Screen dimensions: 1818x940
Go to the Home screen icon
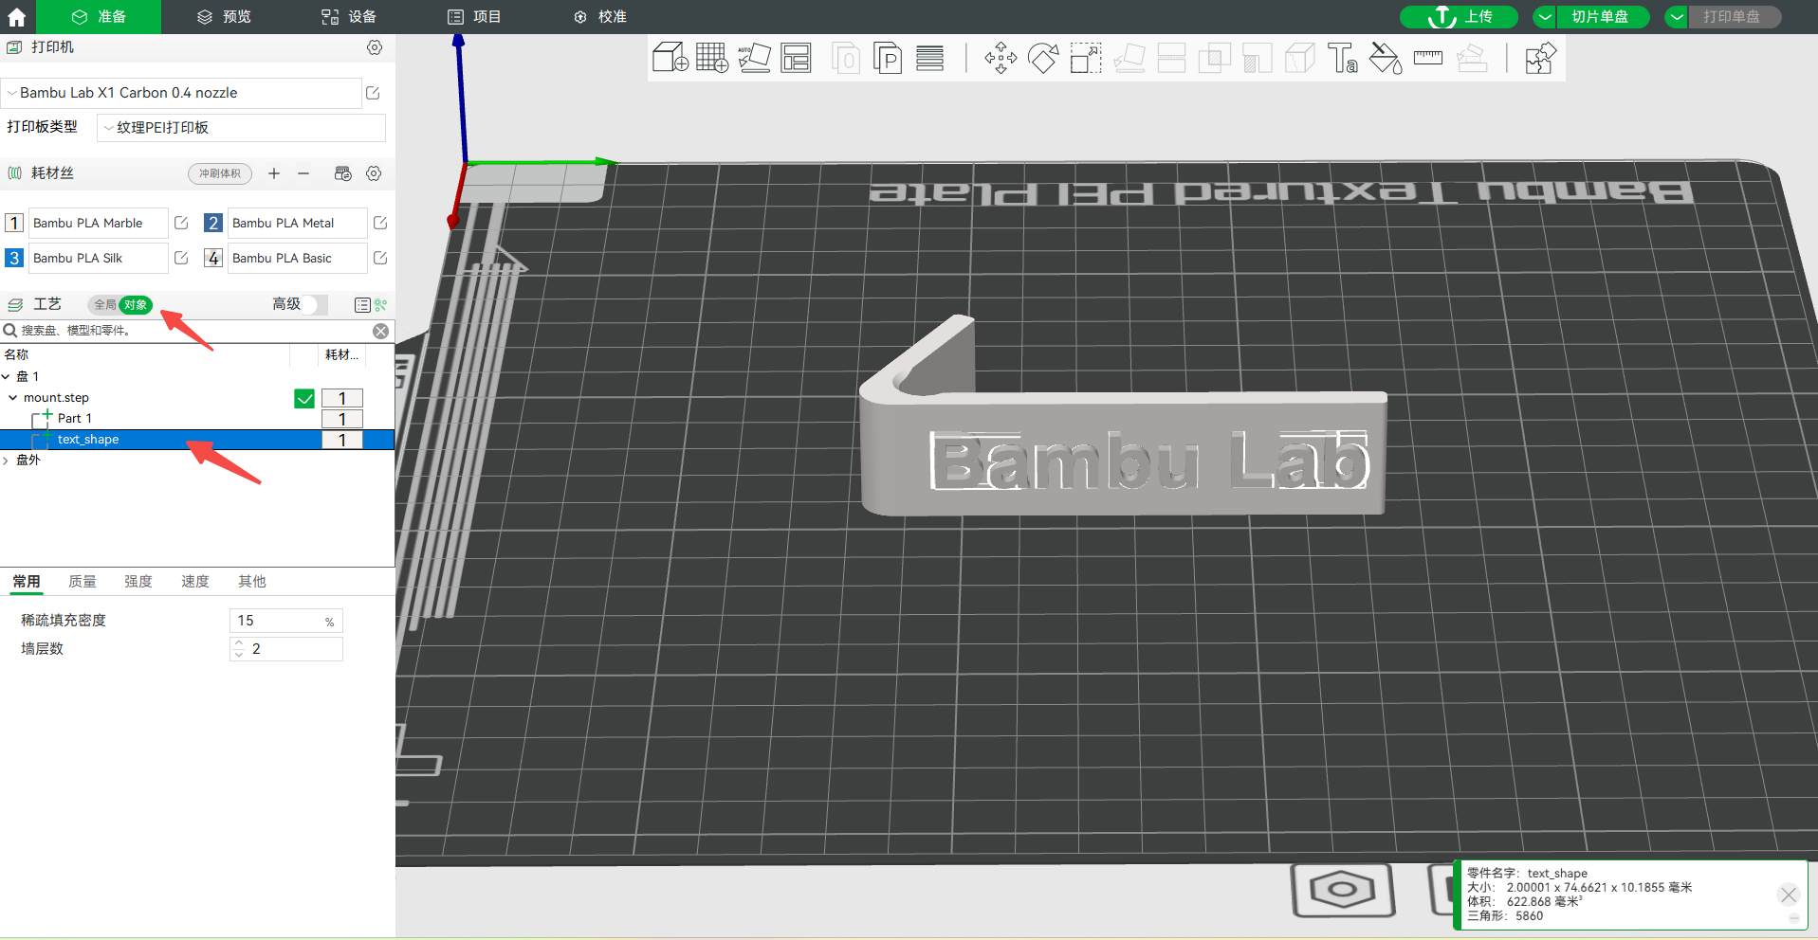pyautogui.click(x=17, y=17)
